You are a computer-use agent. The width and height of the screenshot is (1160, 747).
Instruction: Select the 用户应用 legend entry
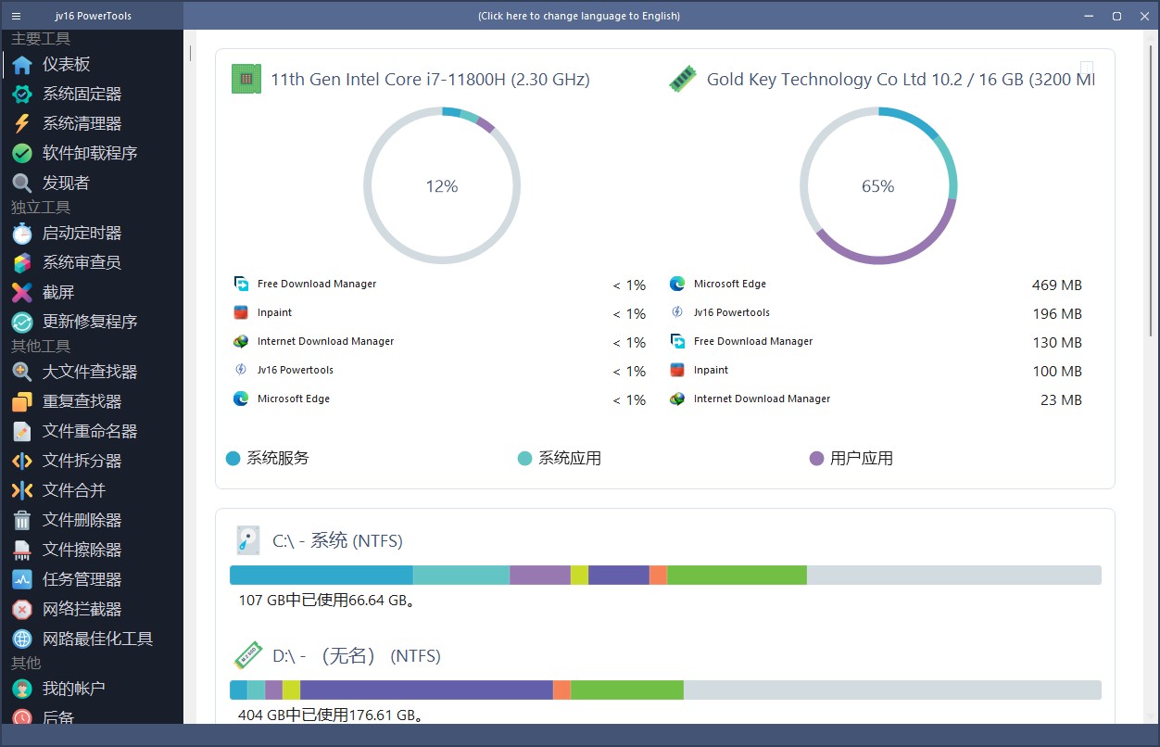coord(851,458)
